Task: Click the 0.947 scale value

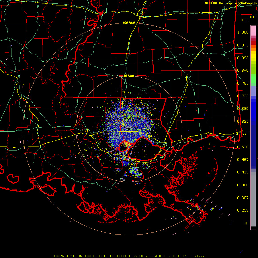Action: (243, 45)
